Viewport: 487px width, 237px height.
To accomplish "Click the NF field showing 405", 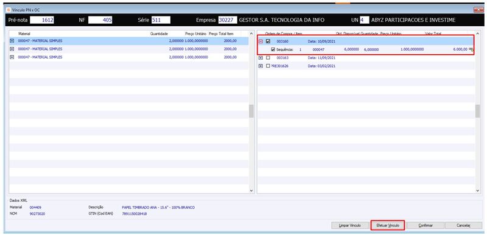I will click(100, 20).
